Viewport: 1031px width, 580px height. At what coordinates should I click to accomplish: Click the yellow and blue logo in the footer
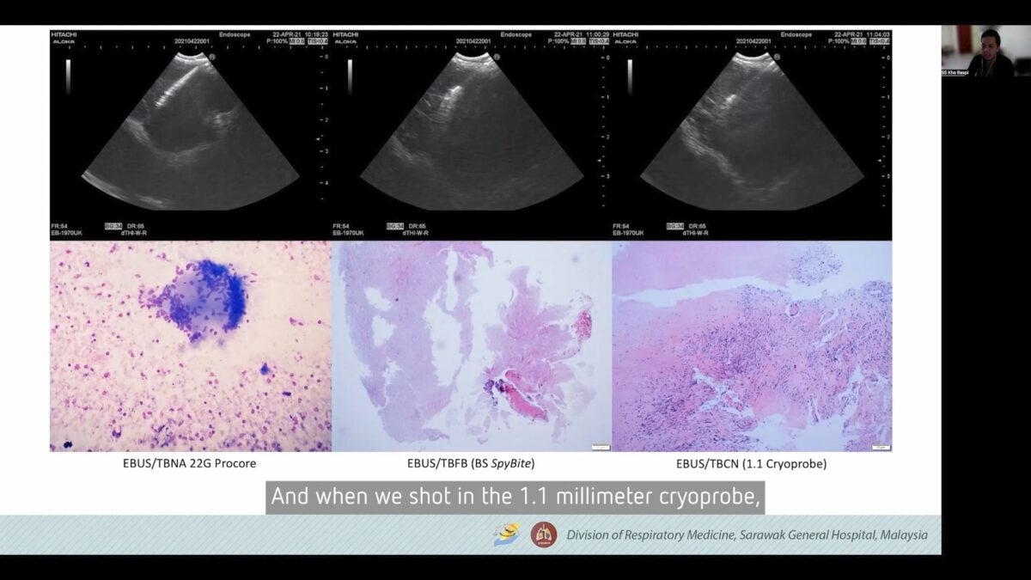point(506,534)
